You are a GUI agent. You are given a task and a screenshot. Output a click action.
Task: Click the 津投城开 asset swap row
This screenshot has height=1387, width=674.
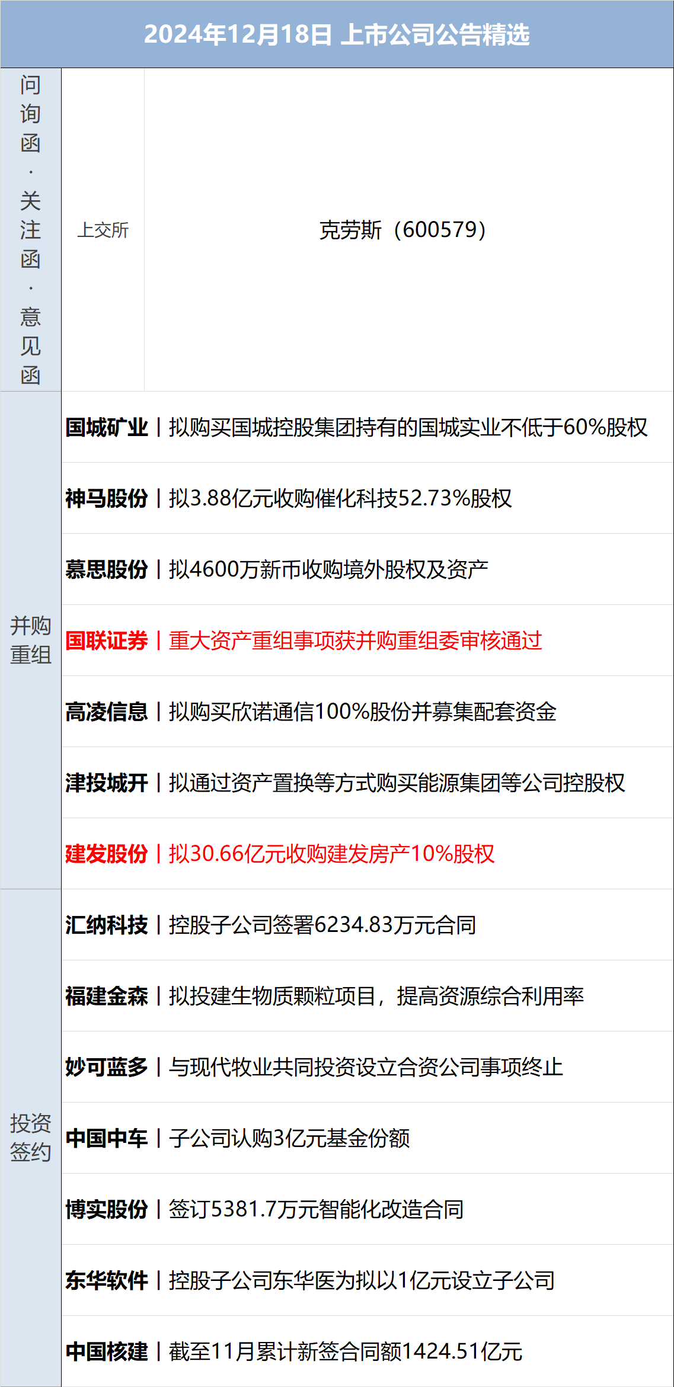(x=345, y=783)
